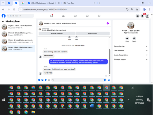Select the Novah conversation in list
This screenshot has height=115, width=153.
(x=18, y=48)
